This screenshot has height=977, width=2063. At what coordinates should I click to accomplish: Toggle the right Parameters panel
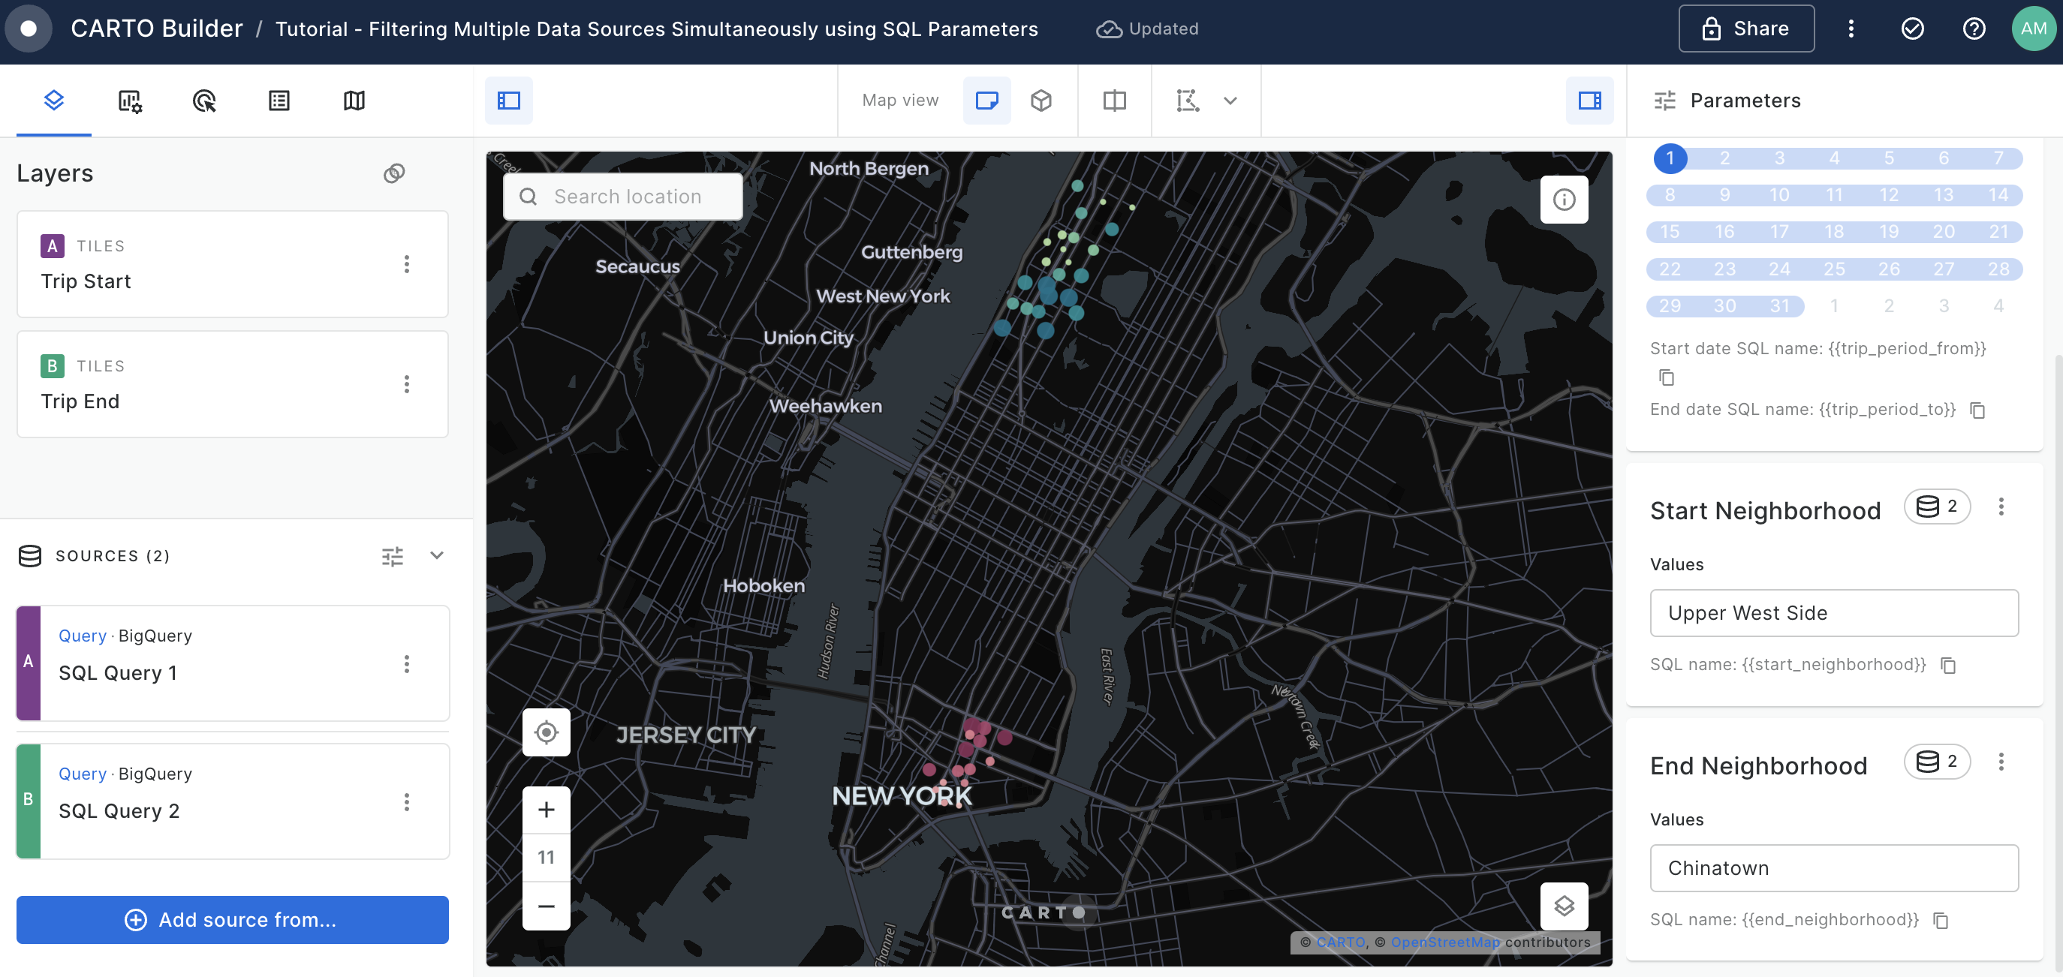[x=1589, y=101]
